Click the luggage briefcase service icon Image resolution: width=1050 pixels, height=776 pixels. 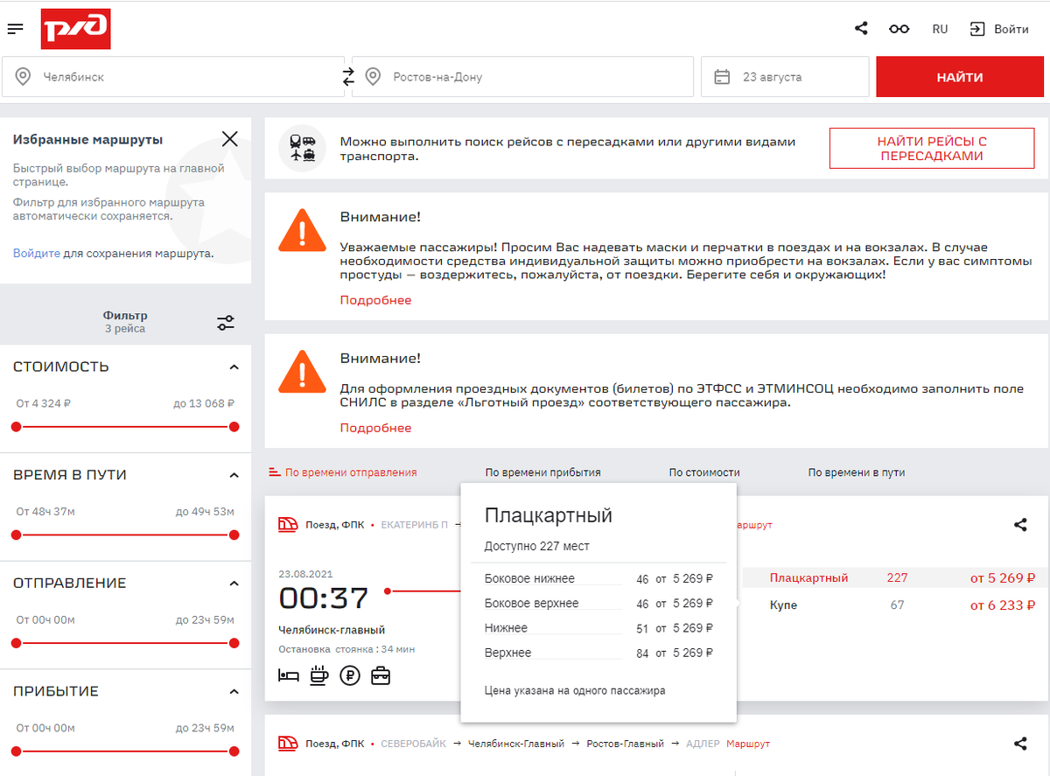point(381,675)
